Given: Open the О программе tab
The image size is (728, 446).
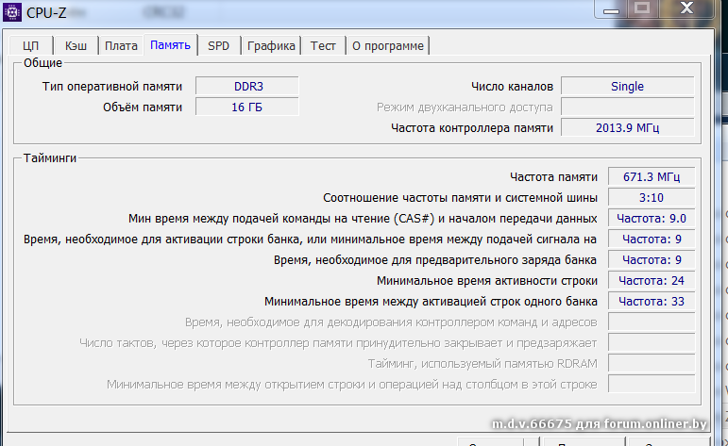Looking at the screenshot, I should 387,45.
